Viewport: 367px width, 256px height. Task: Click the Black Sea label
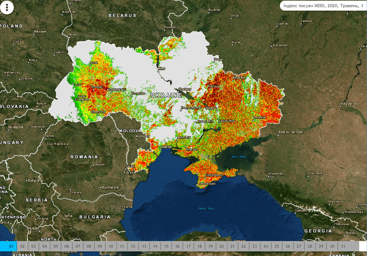[x=206, y=208]
